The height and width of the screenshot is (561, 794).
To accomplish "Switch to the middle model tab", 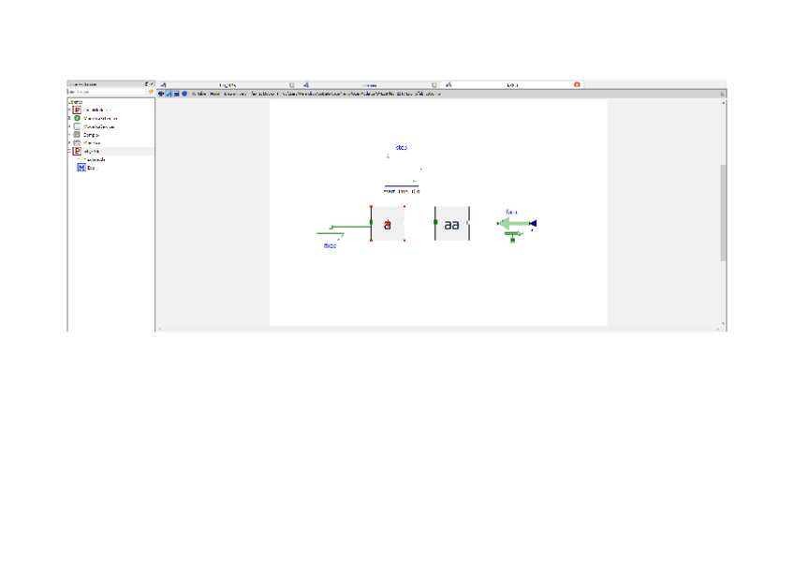I will [x=370, y=85].
